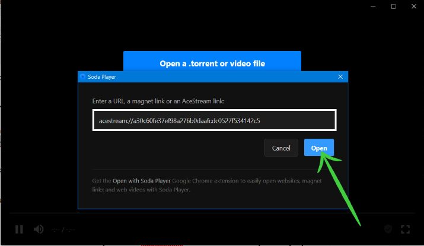Close the Soda Player dialog with X
This screenshot has height=246, width=424.
click(340, 77)
